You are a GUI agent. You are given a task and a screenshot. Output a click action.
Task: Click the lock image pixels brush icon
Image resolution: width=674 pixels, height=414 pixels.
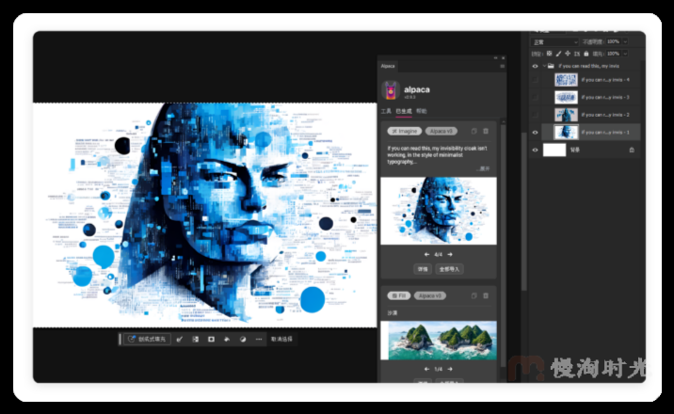point(558,54)
